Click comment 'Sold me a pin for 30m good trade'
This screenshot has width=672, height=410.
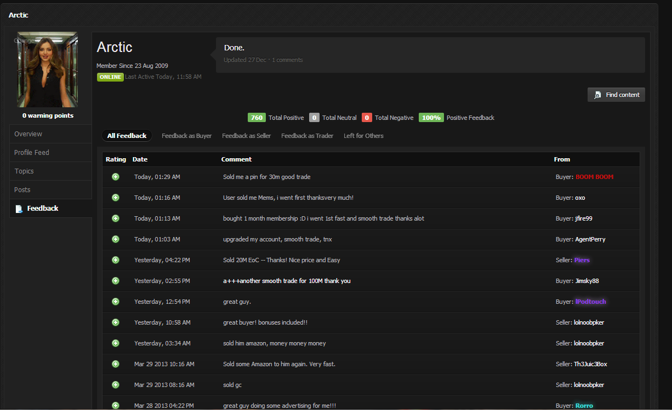tap(267, 177)
